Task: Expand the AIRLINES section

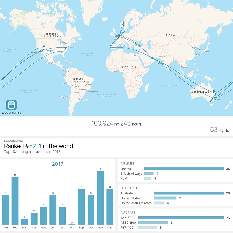Action: pyautogui.click(x=127, y=163)
